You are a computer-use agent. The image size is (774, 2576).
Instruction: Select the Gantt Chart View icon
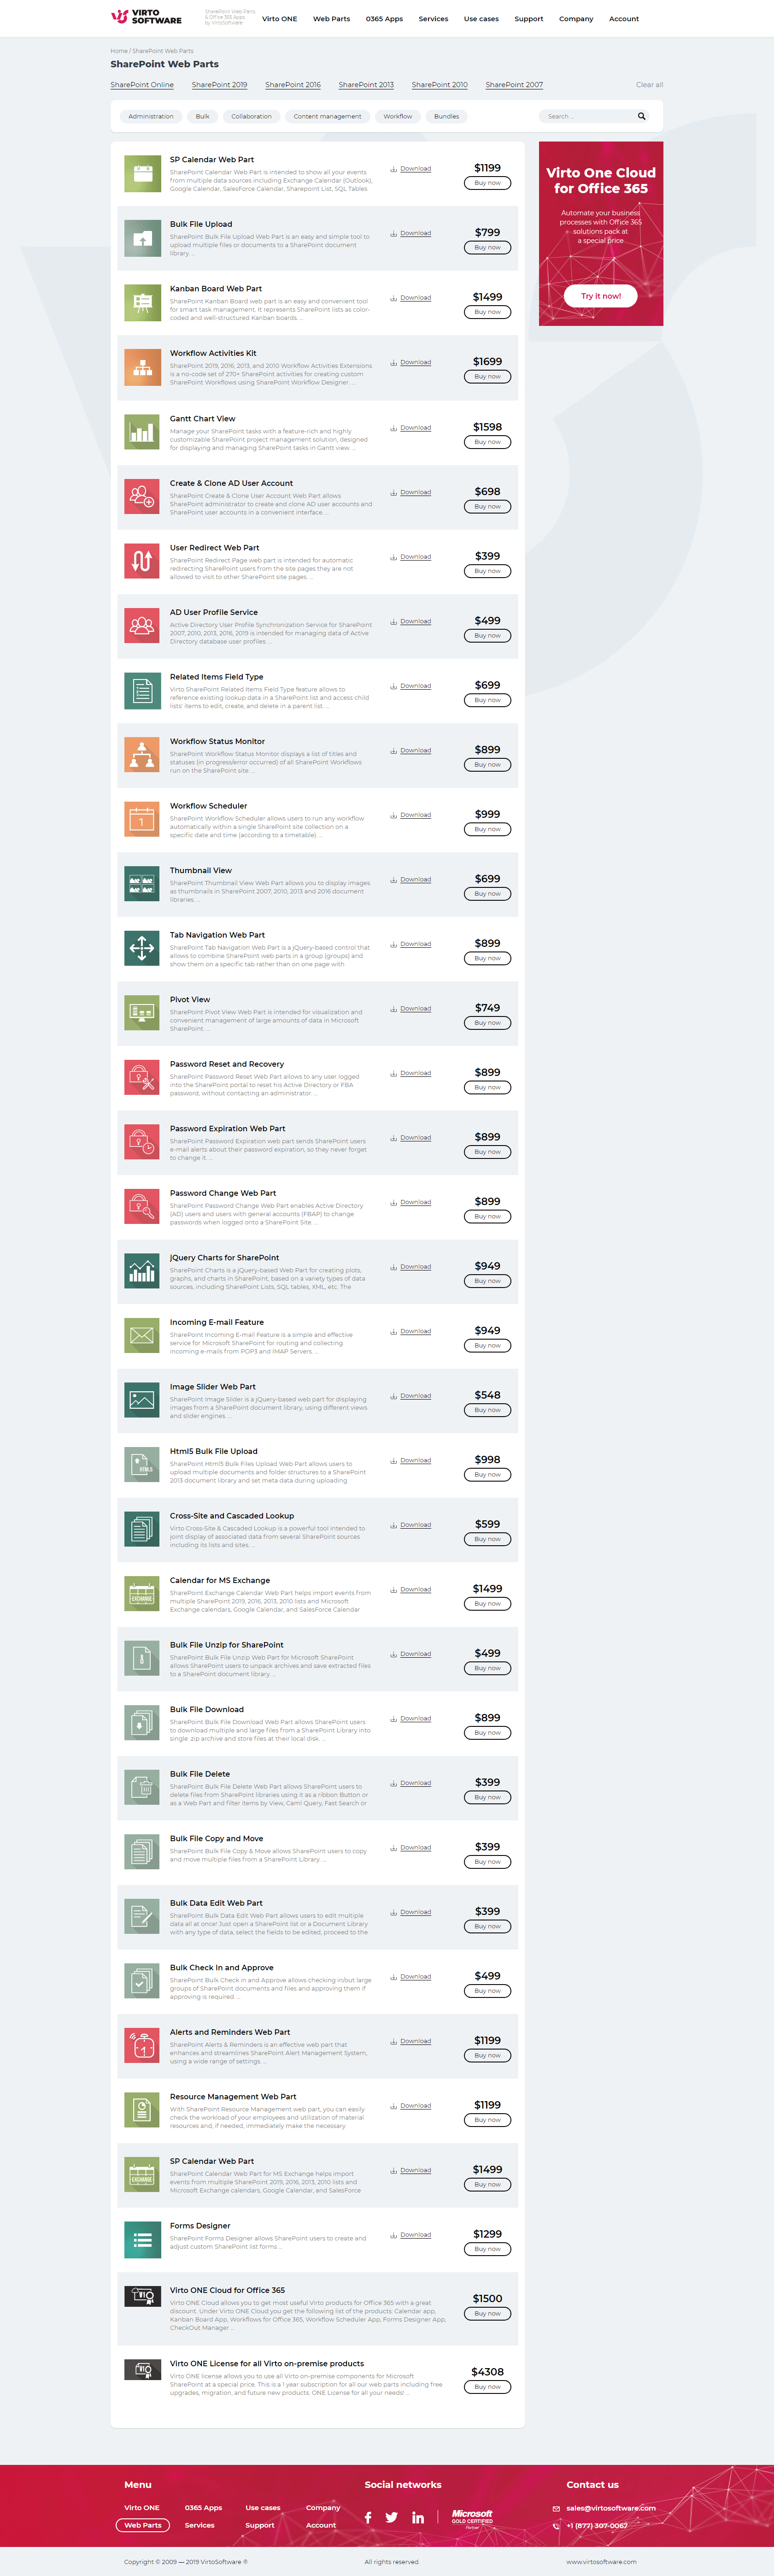tap(142, 432)
